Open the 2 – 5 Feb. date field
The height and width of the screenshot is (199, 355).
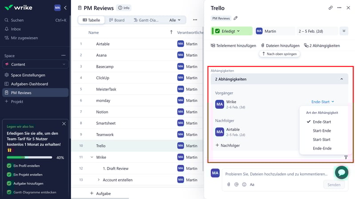317,31
